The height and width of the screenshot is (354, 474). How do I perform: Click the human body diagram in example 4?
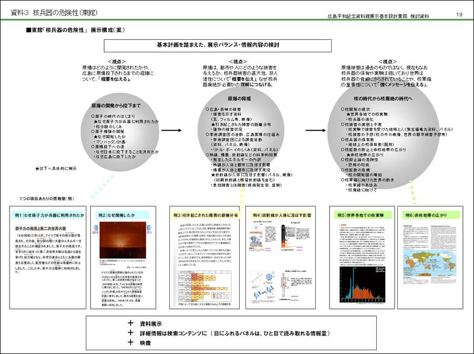pyautogui.click(x=283, y=285)
